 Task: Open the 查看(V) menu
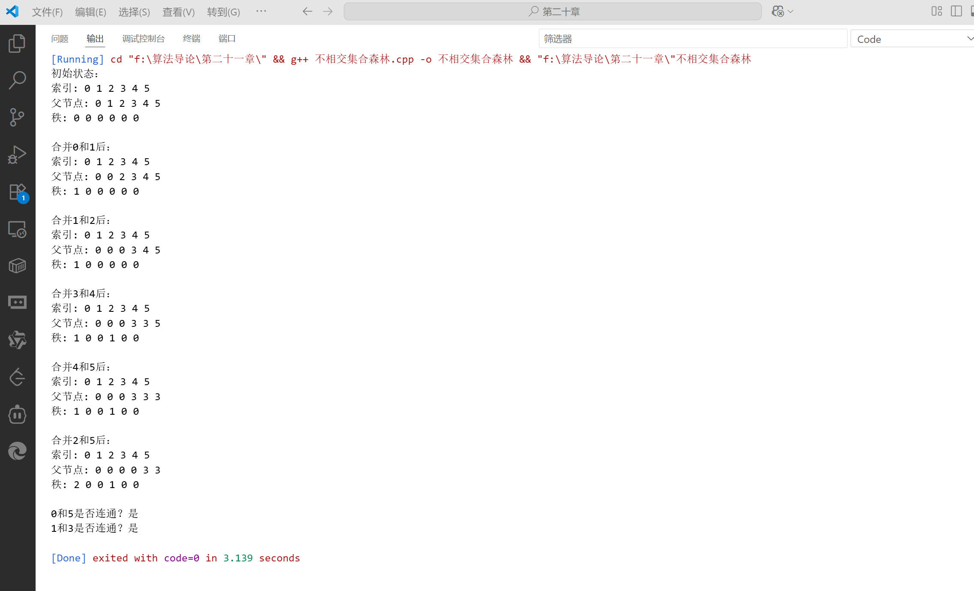point(178,12)
